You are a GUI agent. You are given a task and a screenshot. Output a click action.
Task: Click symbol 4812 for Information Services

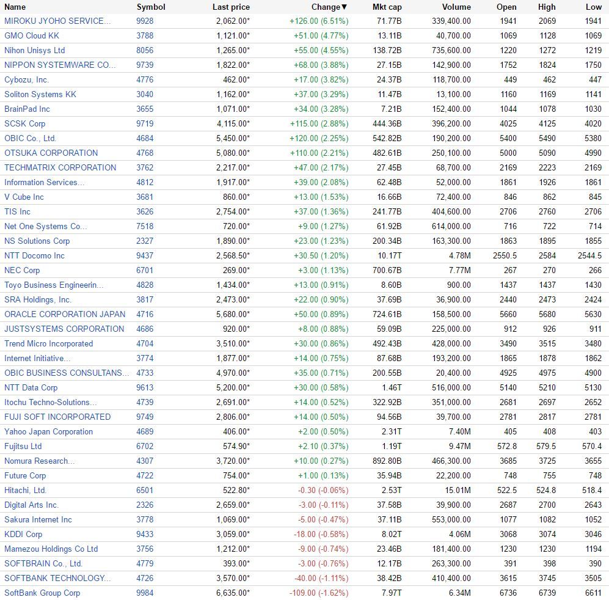coord(145,182)
